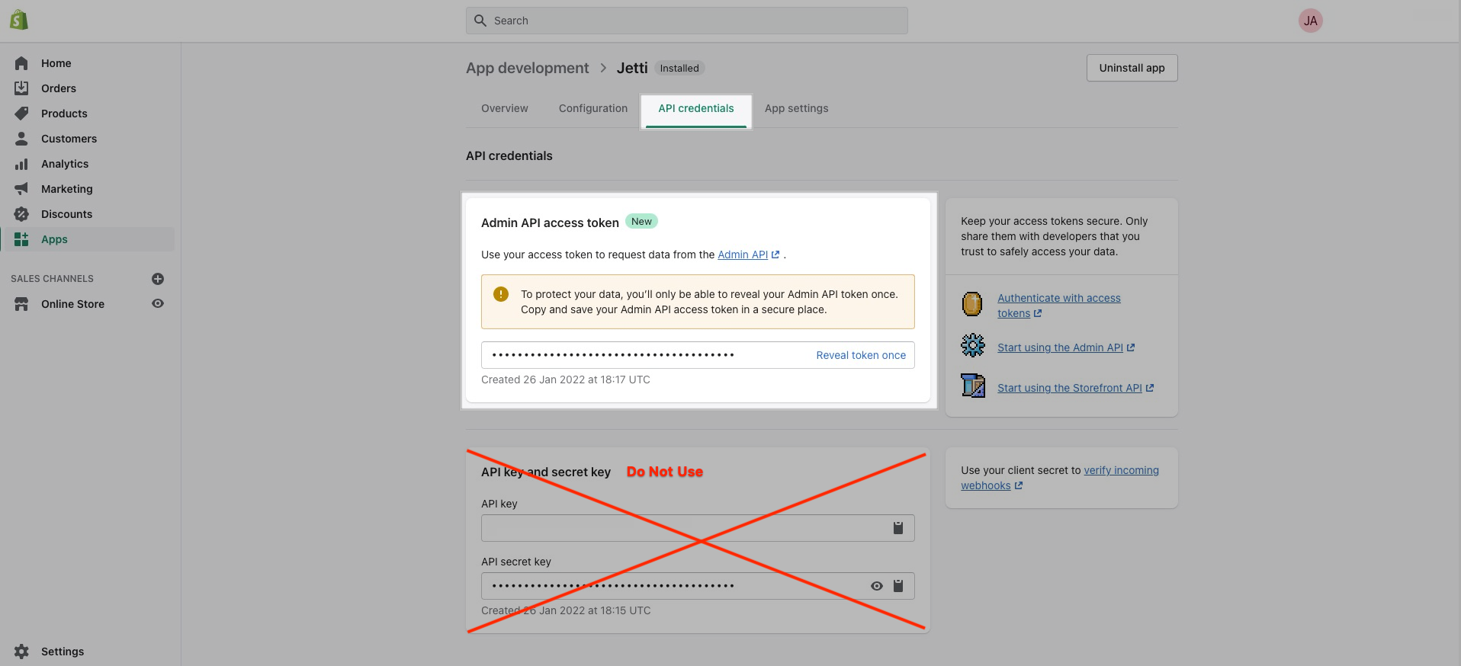
Task: Click 'Created 26 Jan 2022 at 18:15 UTC'
Action: pos(566,610)
